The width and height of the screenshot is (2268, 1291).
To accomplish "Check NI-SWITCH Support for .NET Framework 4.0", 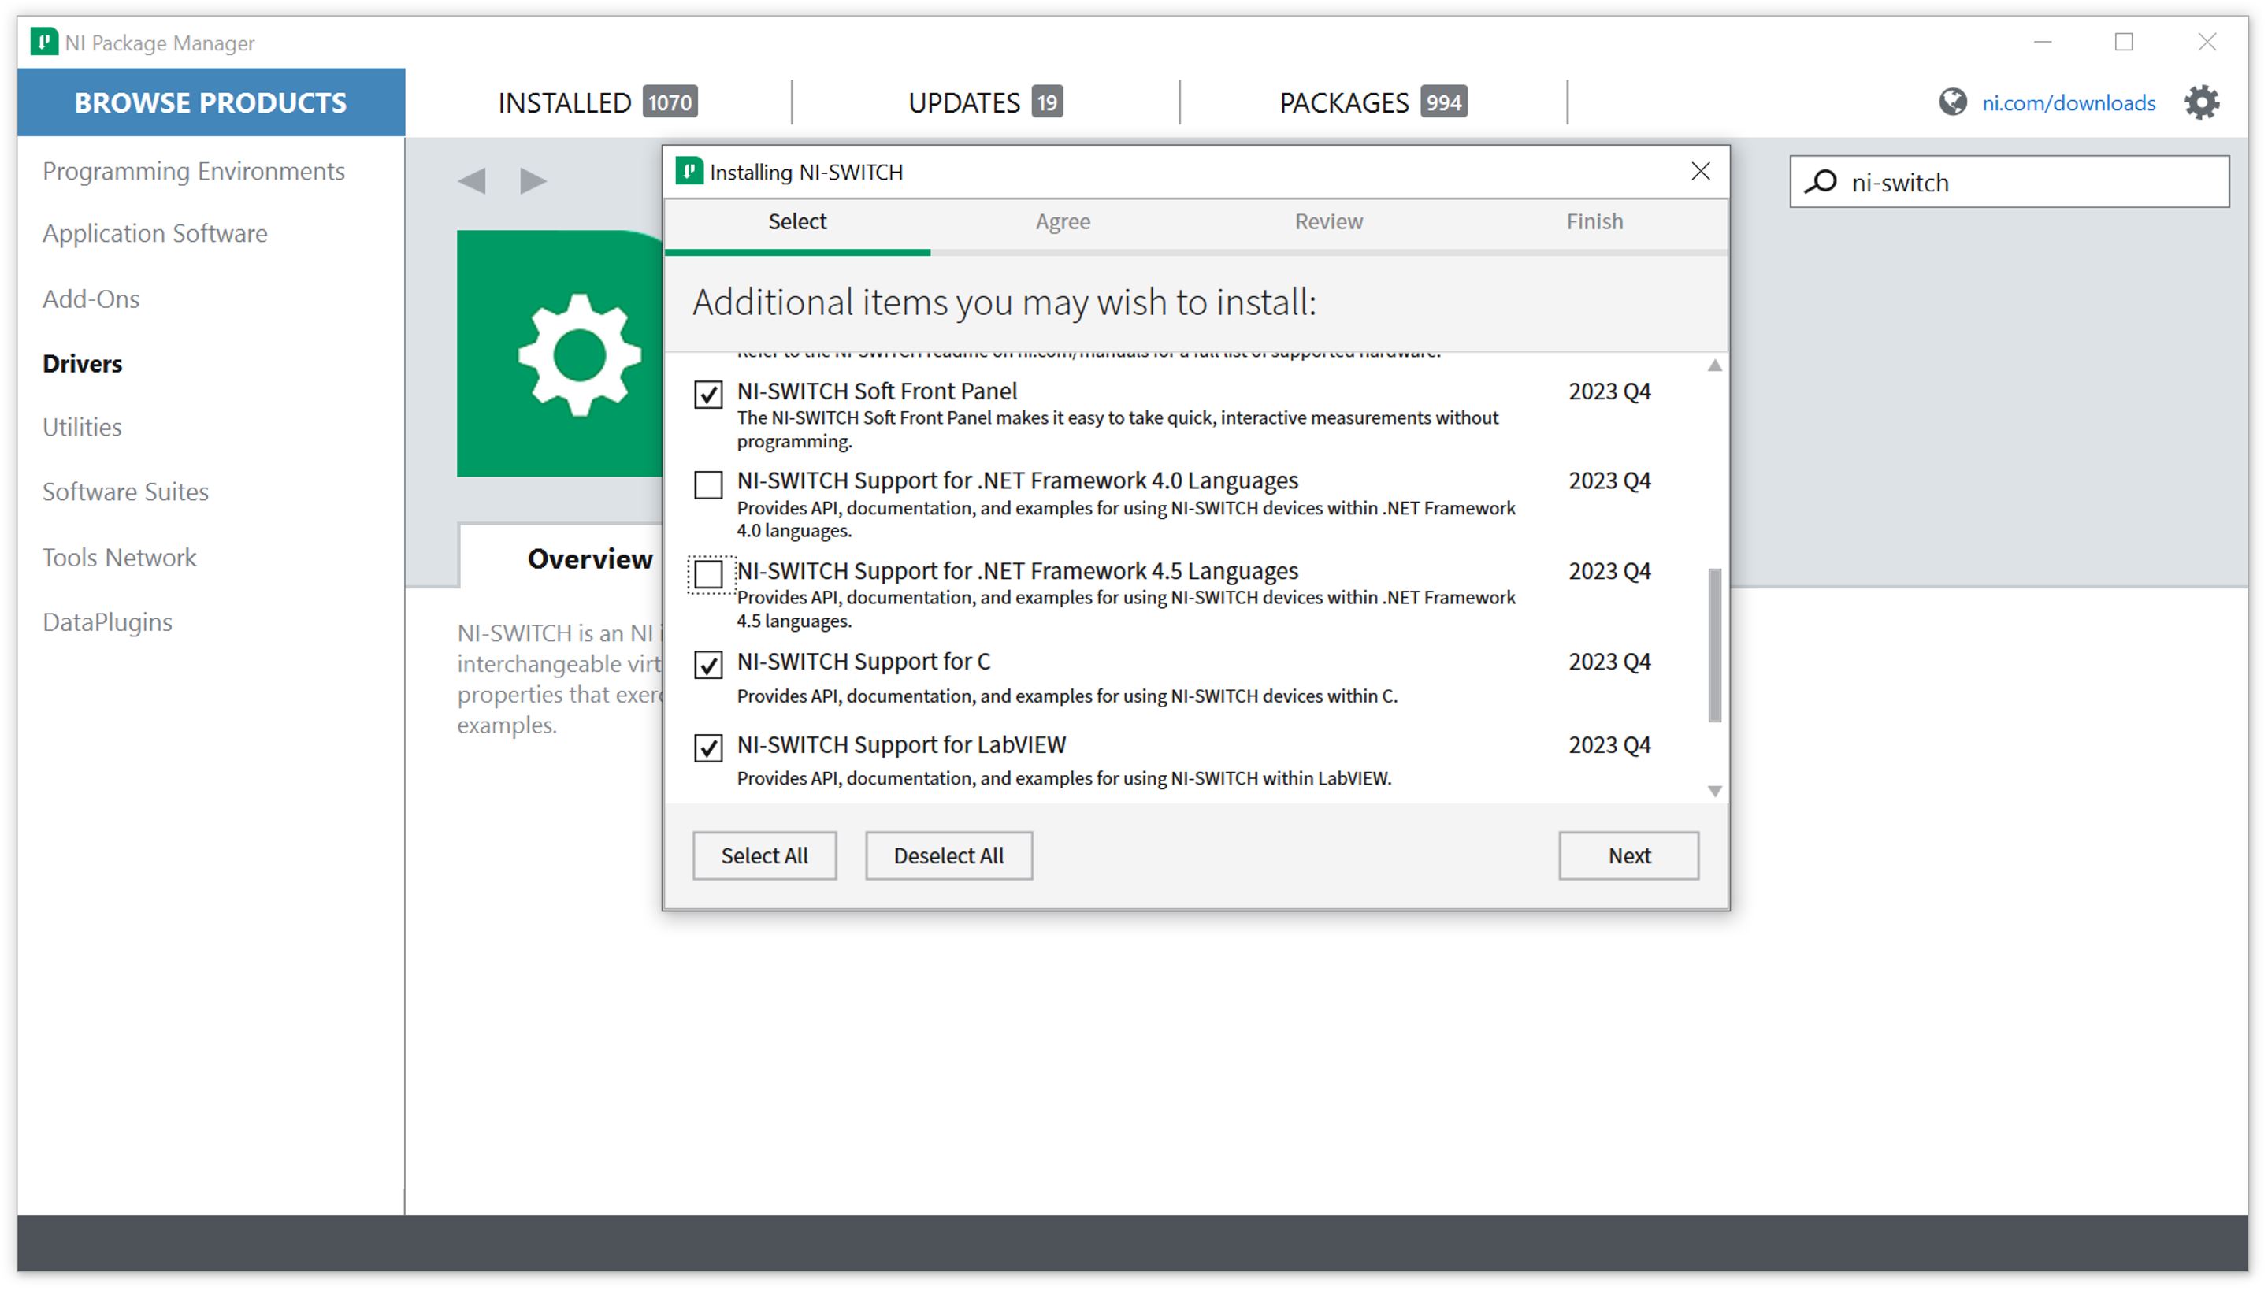I will 707,484.
